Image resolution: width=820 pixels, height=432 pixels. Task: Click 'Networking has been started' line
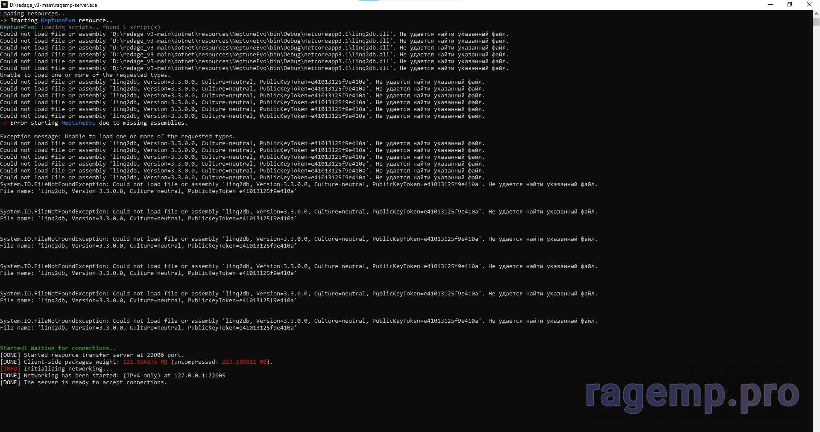113,376
